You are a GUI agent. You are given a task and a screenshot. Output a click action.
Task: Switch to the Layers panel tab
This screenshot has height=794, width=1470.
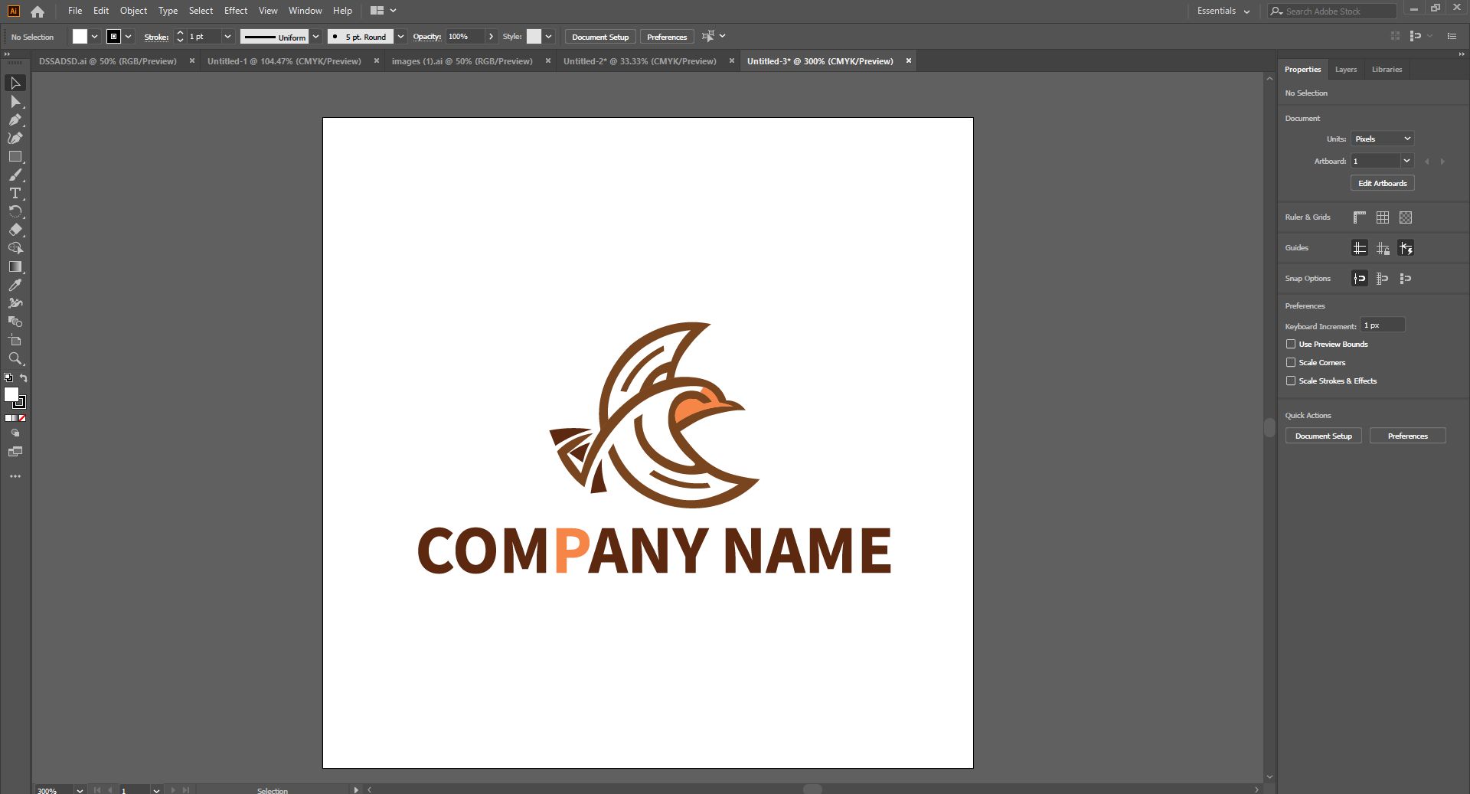click(x=1345, y=70)
